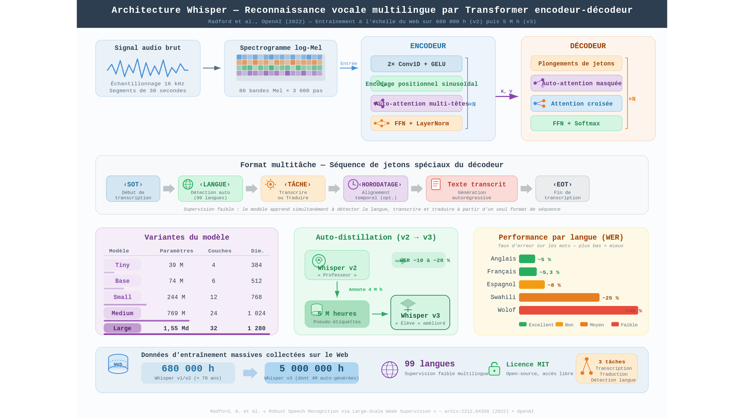Click the globe icon in LANGUE box

click(188, 184)
